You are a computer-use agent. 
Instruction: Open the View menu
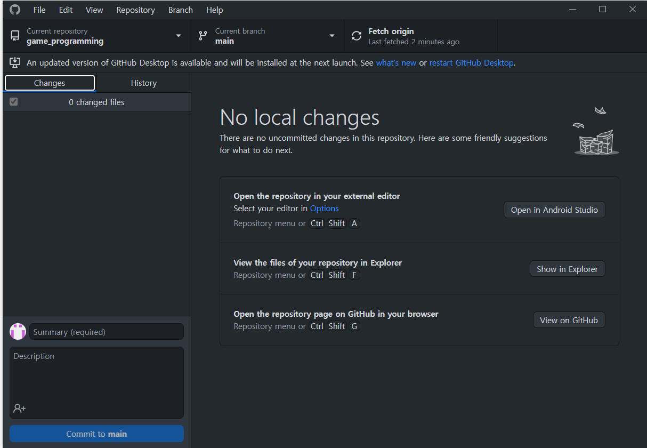click(x=94, y=10)
